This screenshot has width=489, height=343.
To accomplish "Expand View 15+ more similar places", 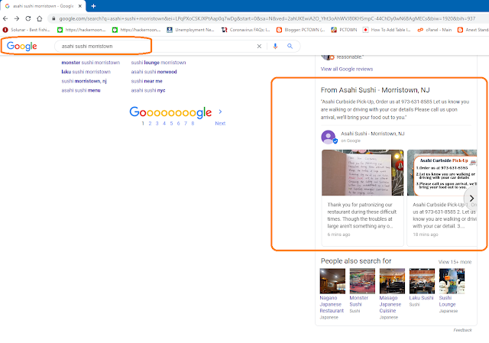I will pyautogui.click(x=455, y=262).
